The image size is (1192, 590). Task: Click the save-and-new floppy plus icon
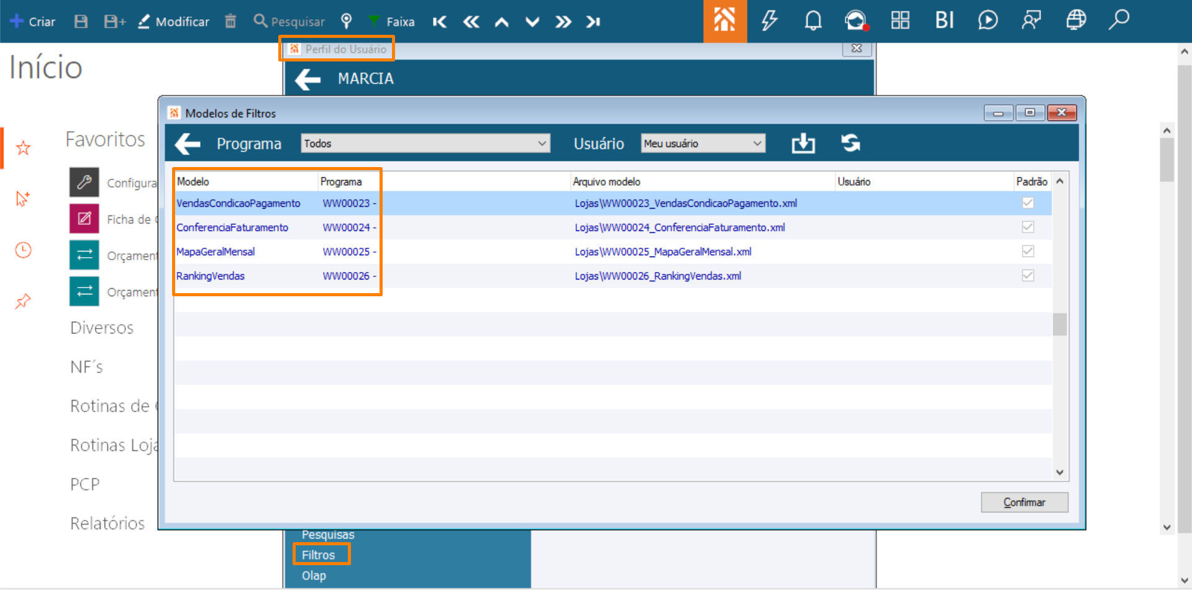pyautogui.click(x=114, y=22)
